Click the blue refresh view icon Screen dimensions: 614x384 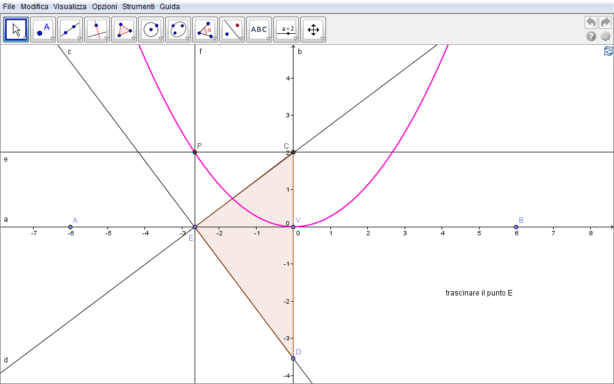click(x=608, y=51)
